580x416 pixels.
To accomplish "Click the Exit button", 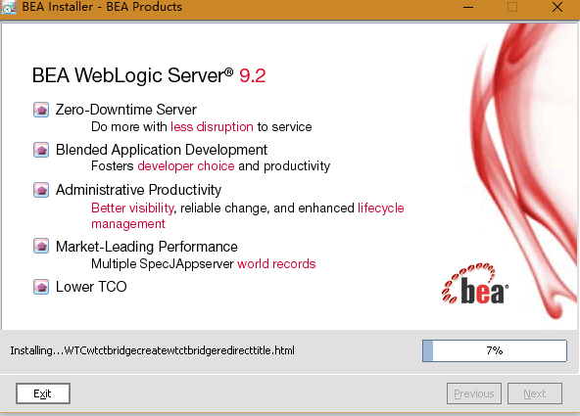I will 43,393.
